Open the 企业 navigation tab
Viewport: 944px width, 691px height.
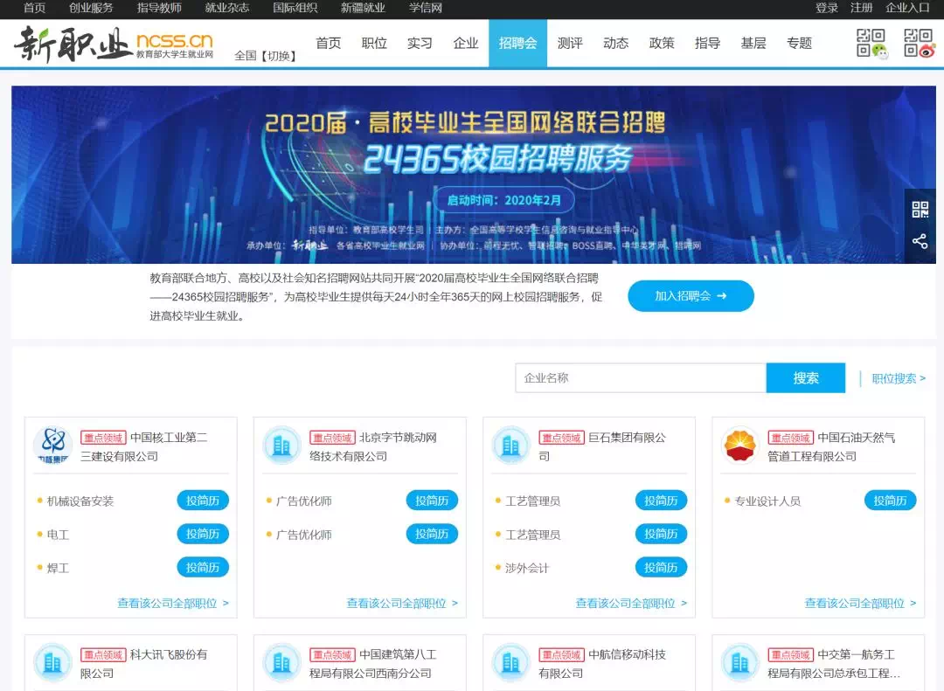click(x=465, y=44)
